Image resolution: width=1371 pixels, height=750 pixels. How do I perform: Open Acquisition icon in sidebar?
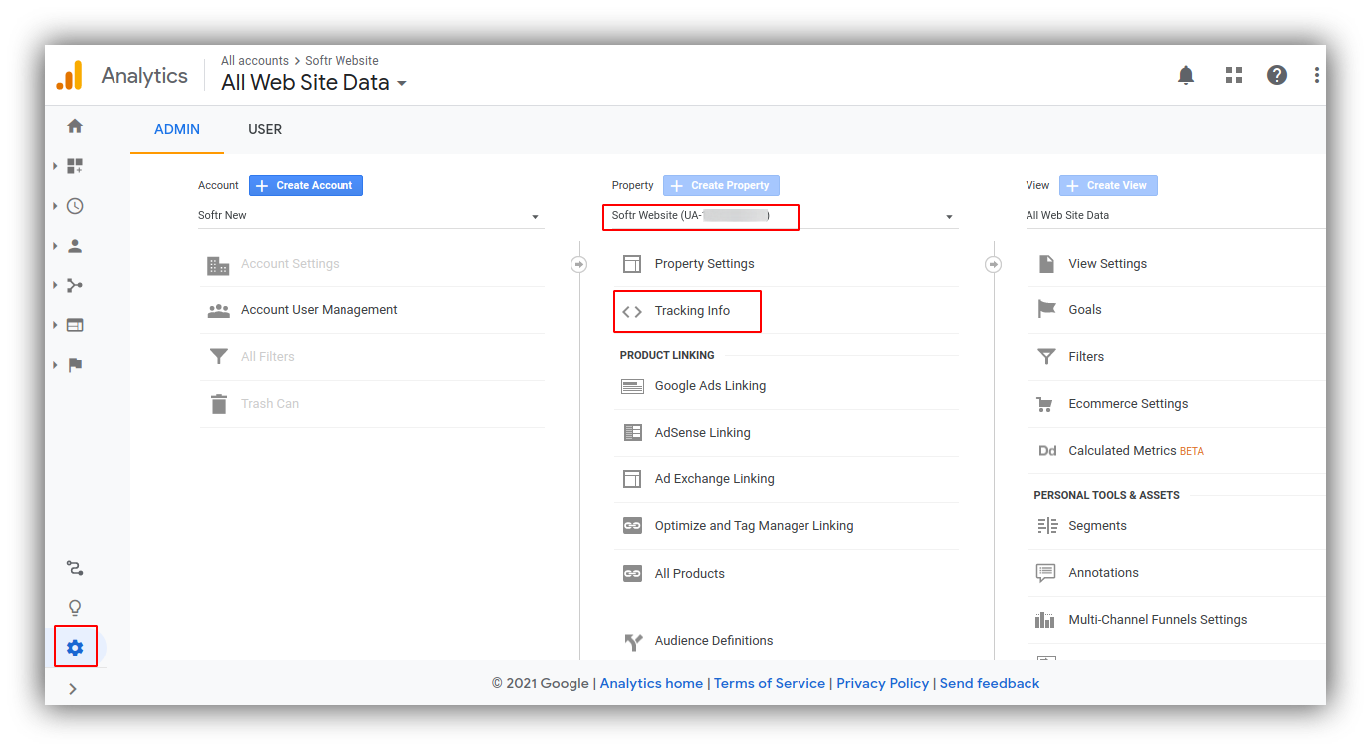coord(75,285)
